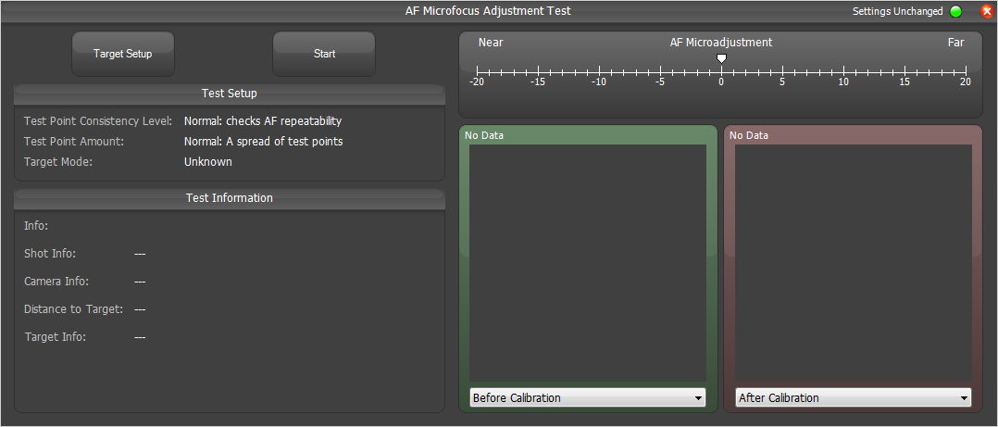
Task: Set microadjustment at the -10 tick mark
Action: pyautogui.click(x=599, y=70)
